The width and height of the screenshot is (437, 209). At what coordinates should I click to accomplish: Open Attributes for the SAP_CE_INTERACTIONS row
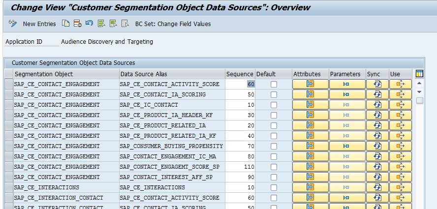(x=310, y=187)
